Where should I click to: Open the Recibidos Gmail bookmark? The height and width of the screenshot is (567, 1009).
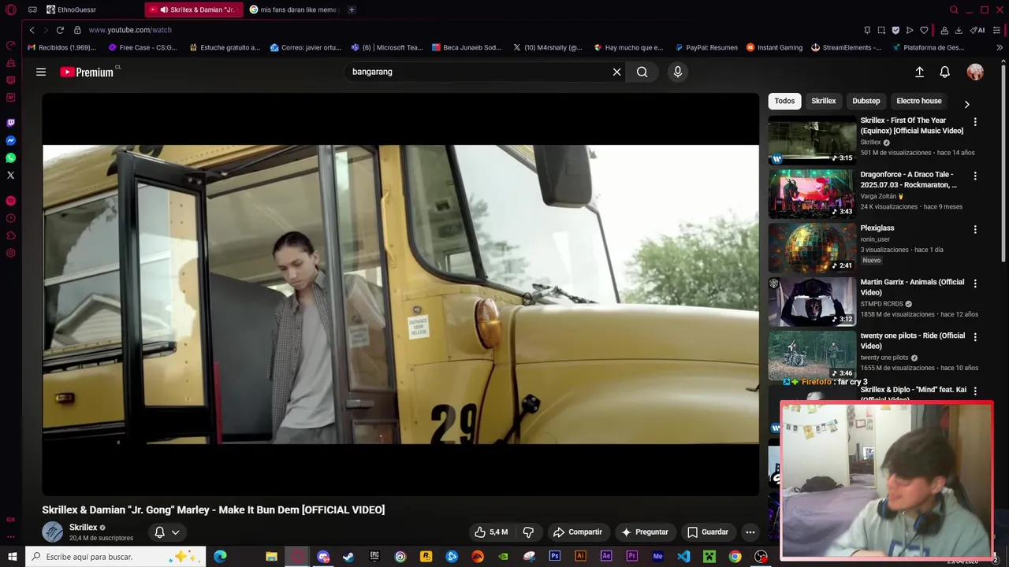61,47
